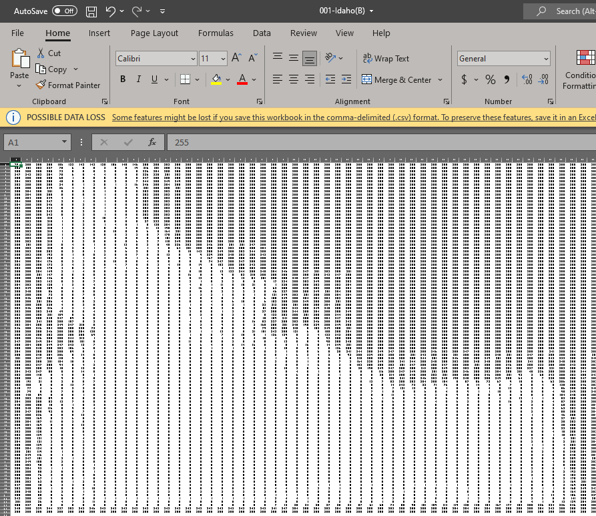The height and width of the screenshot is (516, 596).
Task: Click Middle Align icon
Action: click(294, 58)
